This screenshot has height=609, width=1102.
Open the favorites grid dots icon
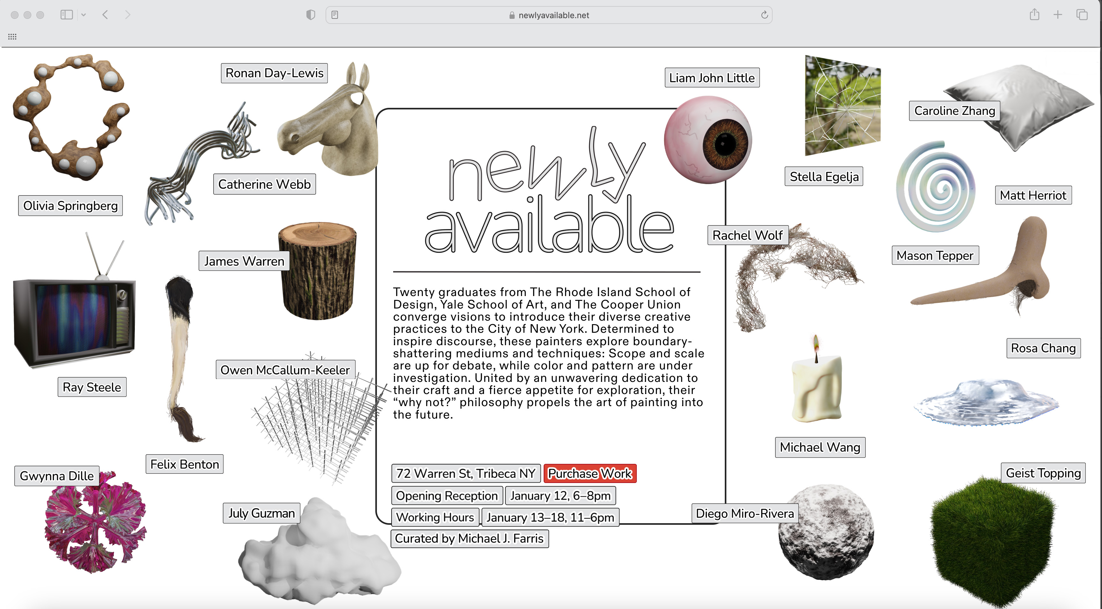12,37
